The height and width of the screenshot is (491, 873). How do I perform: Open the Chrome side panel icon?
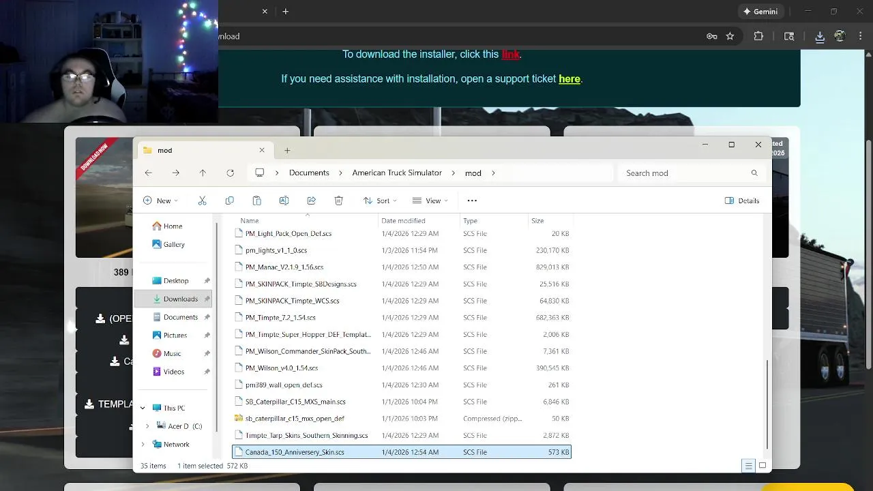click(789, 37)
